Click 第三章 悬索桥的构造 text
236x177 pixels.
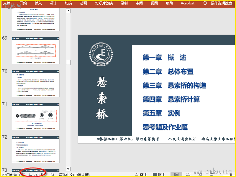coord(174,85)
